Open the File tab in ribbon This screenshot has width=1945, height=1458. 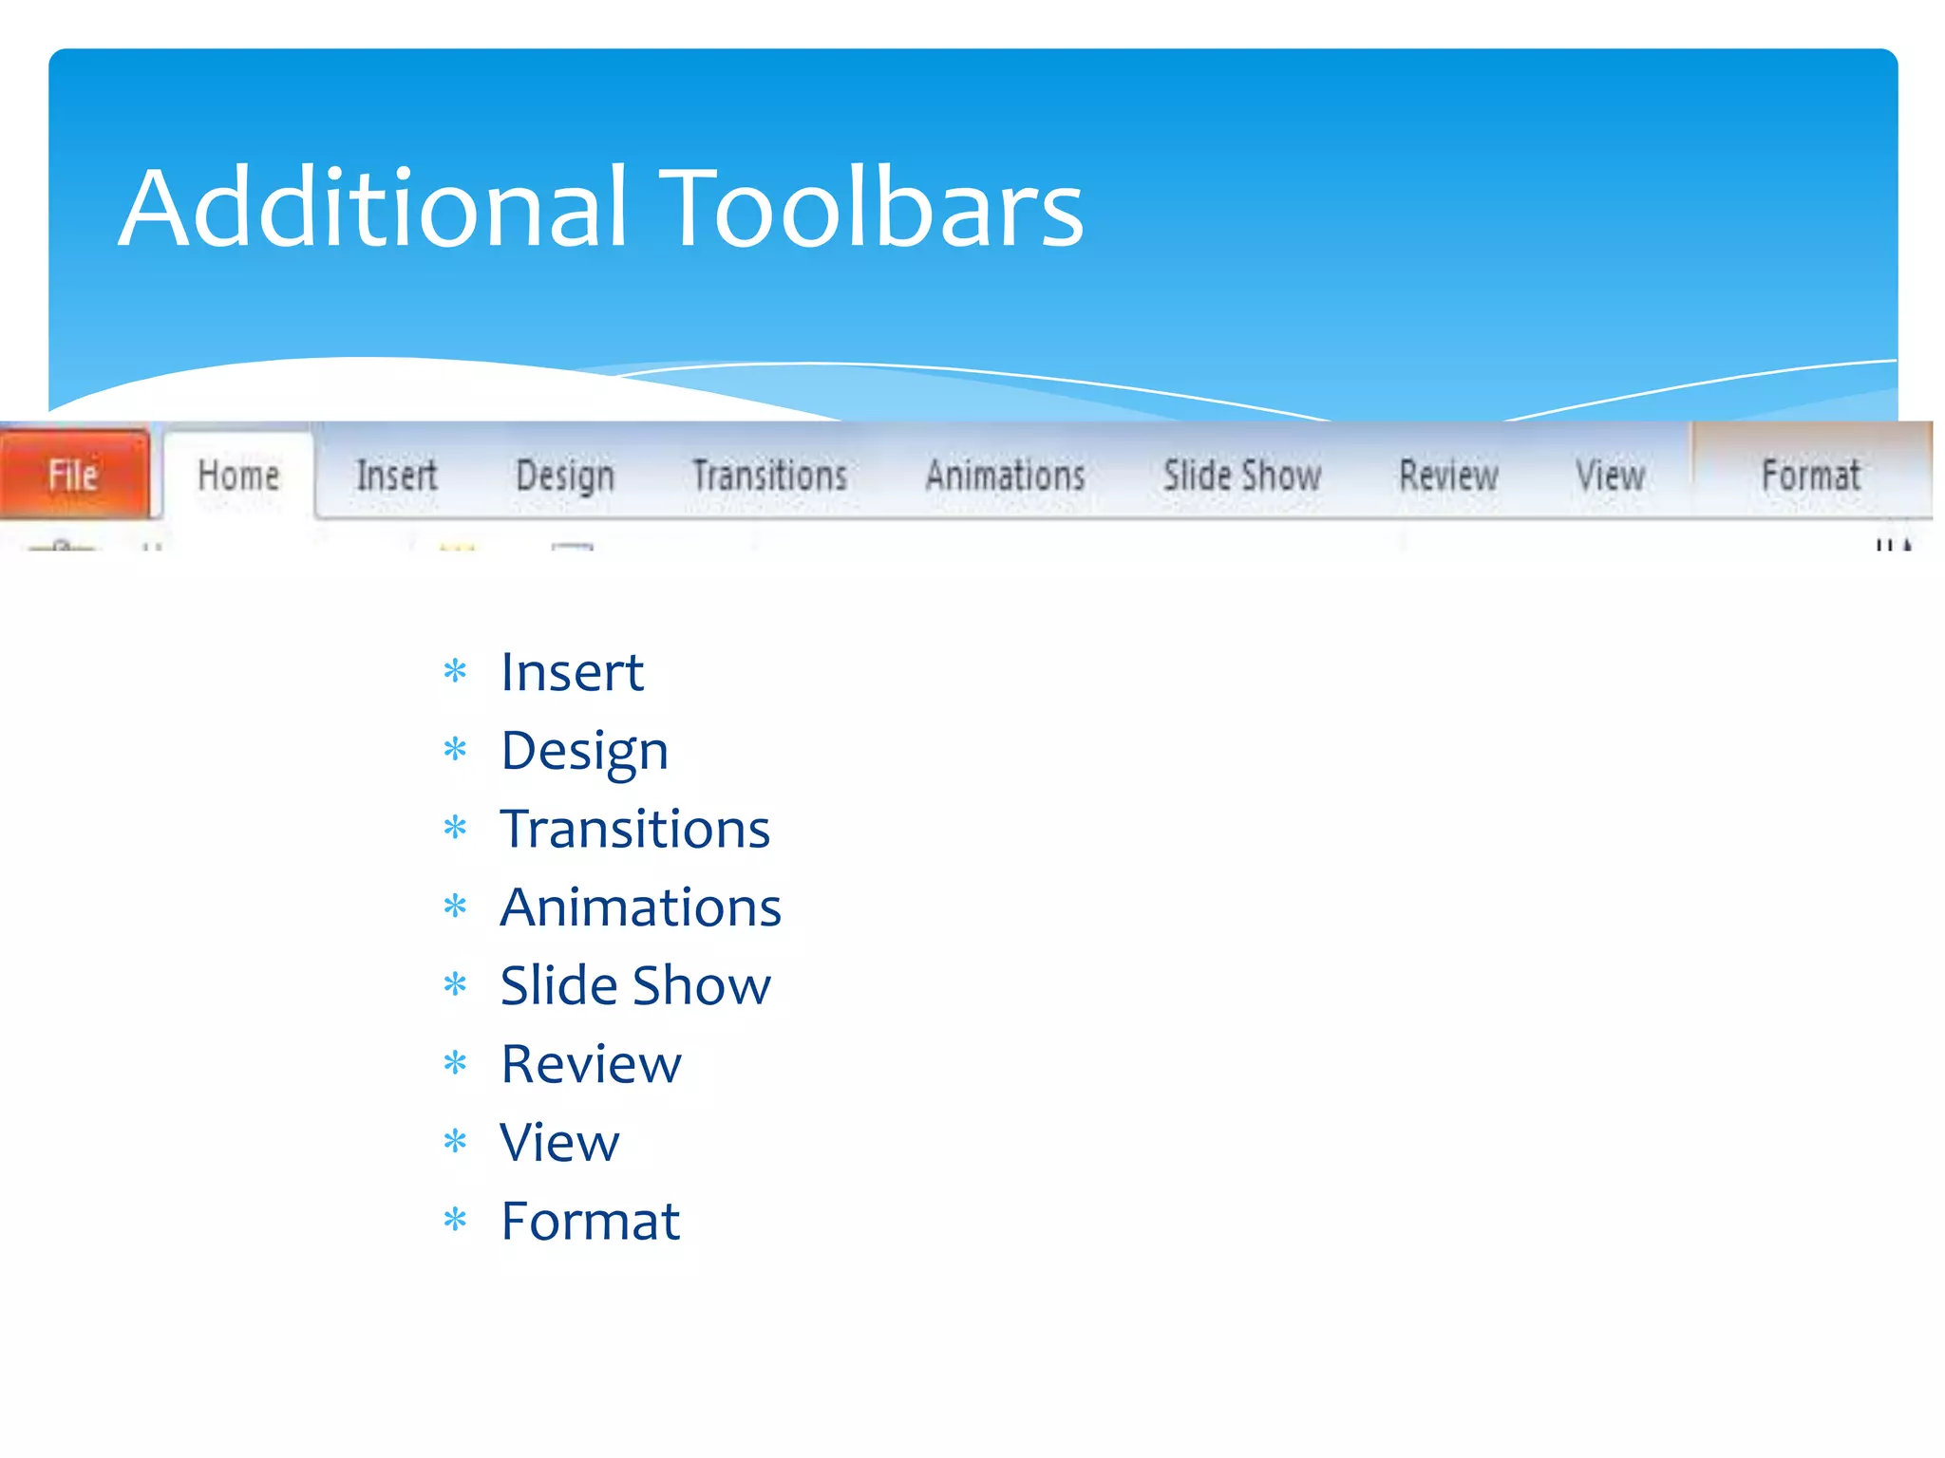pyautogui.click(x=74, y=474)
